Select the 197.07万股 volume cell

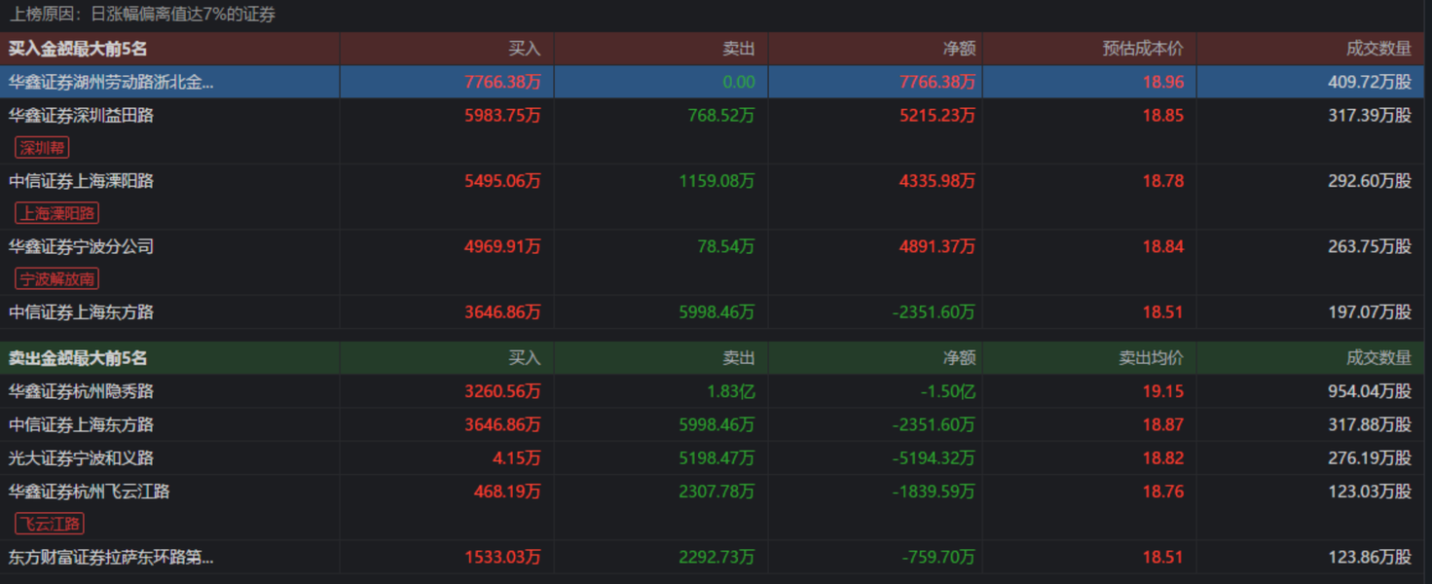click(x=1370, y=312)
